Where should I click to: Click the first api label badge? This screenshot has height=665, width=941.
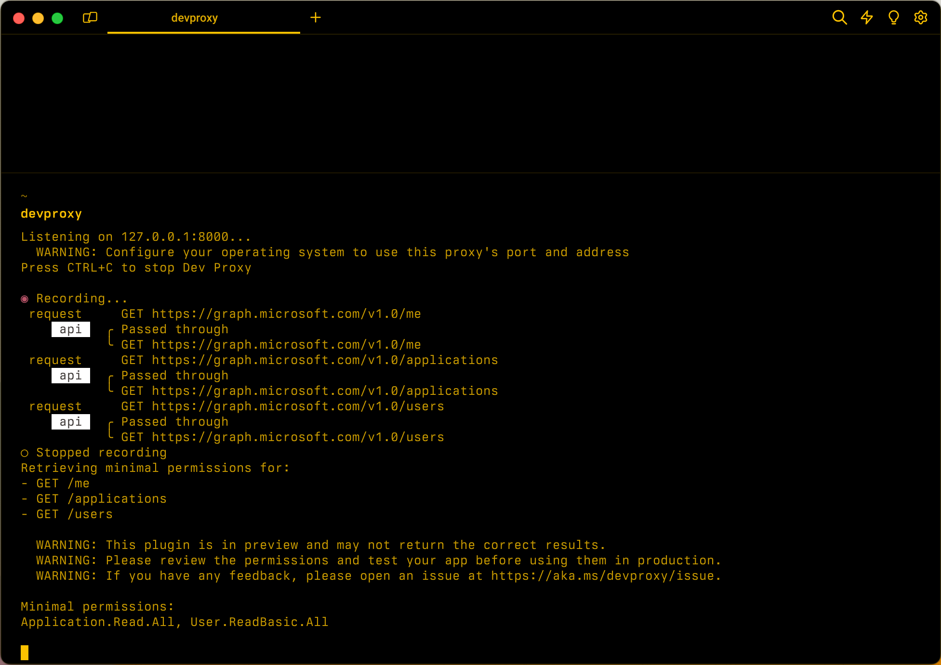(x=71, y=329)
